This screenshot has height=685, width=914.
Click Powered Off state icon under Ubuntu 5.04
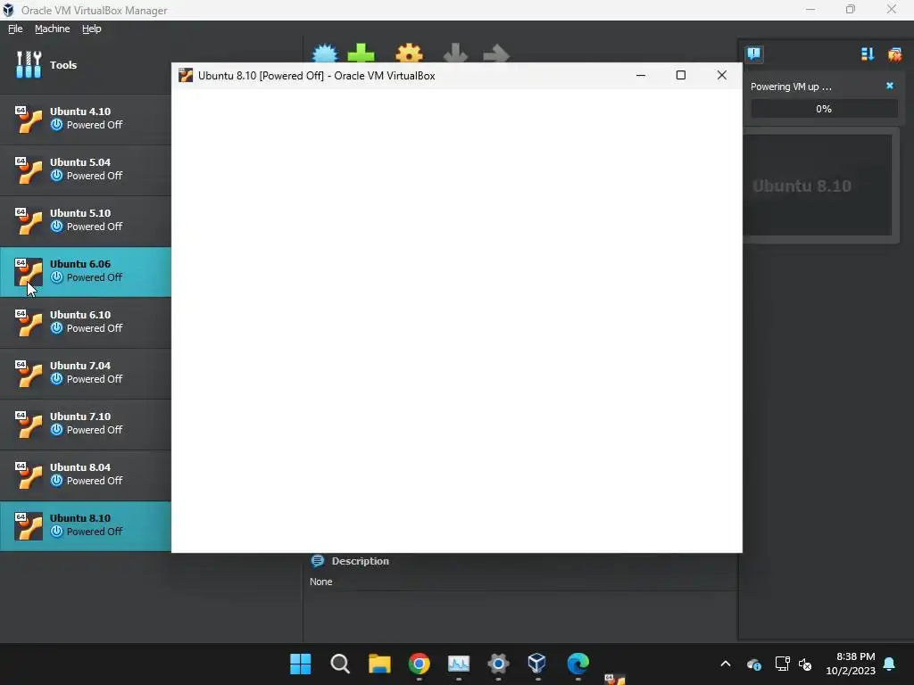click(x=56, y=176)
